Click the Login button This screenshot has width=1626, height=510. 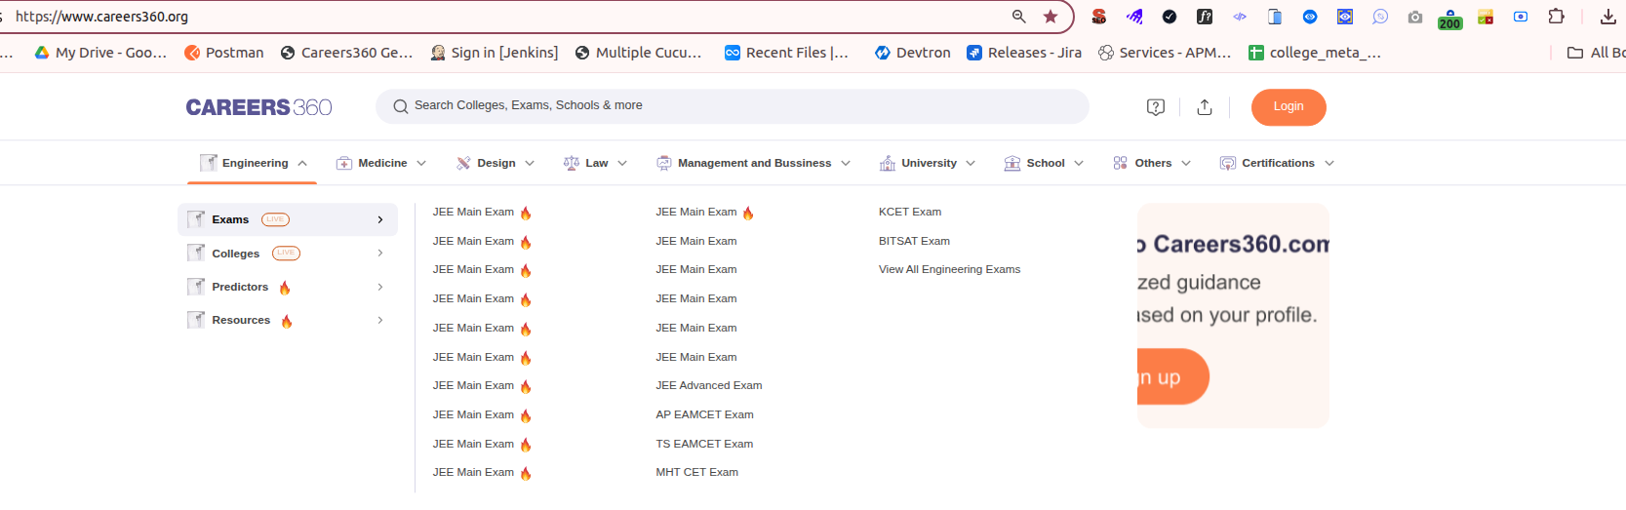tap(1289, 107)
